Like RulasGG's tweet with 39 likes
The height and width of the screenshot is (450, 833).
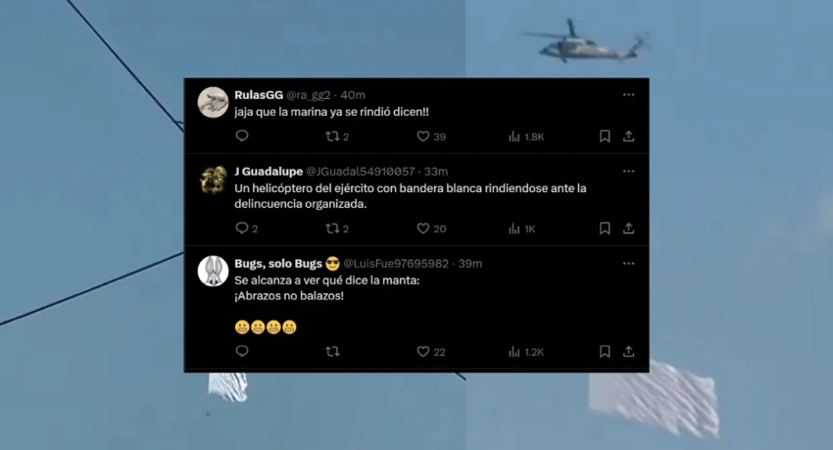431,136
